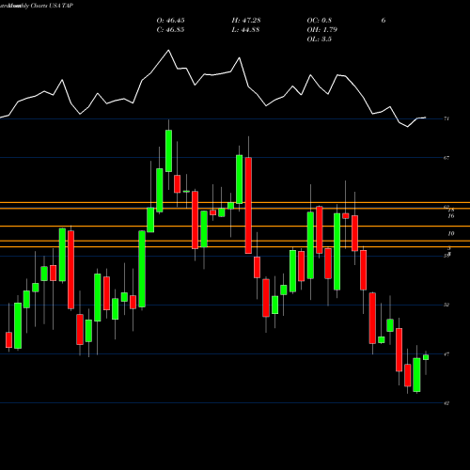The height and width of the screenshot is (470, 470).
Task: Click the last small green candle on the right
Action: tap(426, 357)
